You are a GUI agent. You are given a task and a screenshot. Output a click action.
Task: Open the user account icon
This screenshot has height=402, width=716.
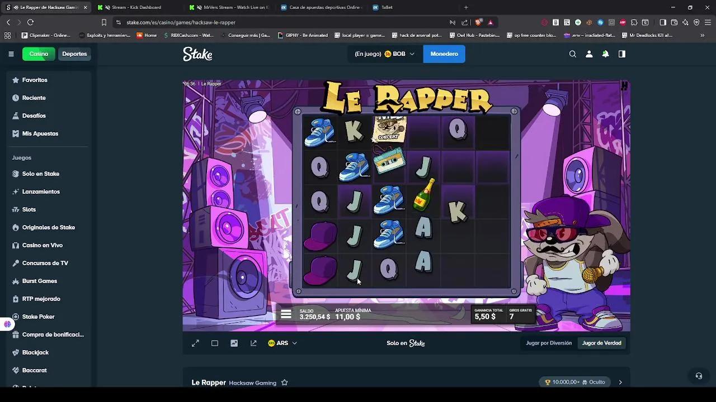pos(589,54)
